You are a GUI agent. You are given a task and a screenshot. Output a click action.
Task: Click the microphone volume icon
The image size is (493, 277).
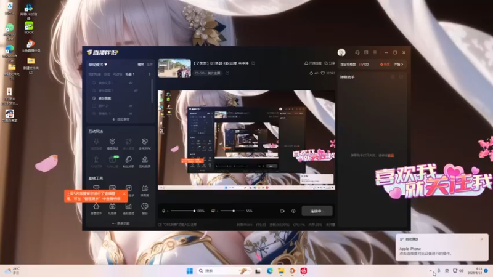(x=163, y=211)
